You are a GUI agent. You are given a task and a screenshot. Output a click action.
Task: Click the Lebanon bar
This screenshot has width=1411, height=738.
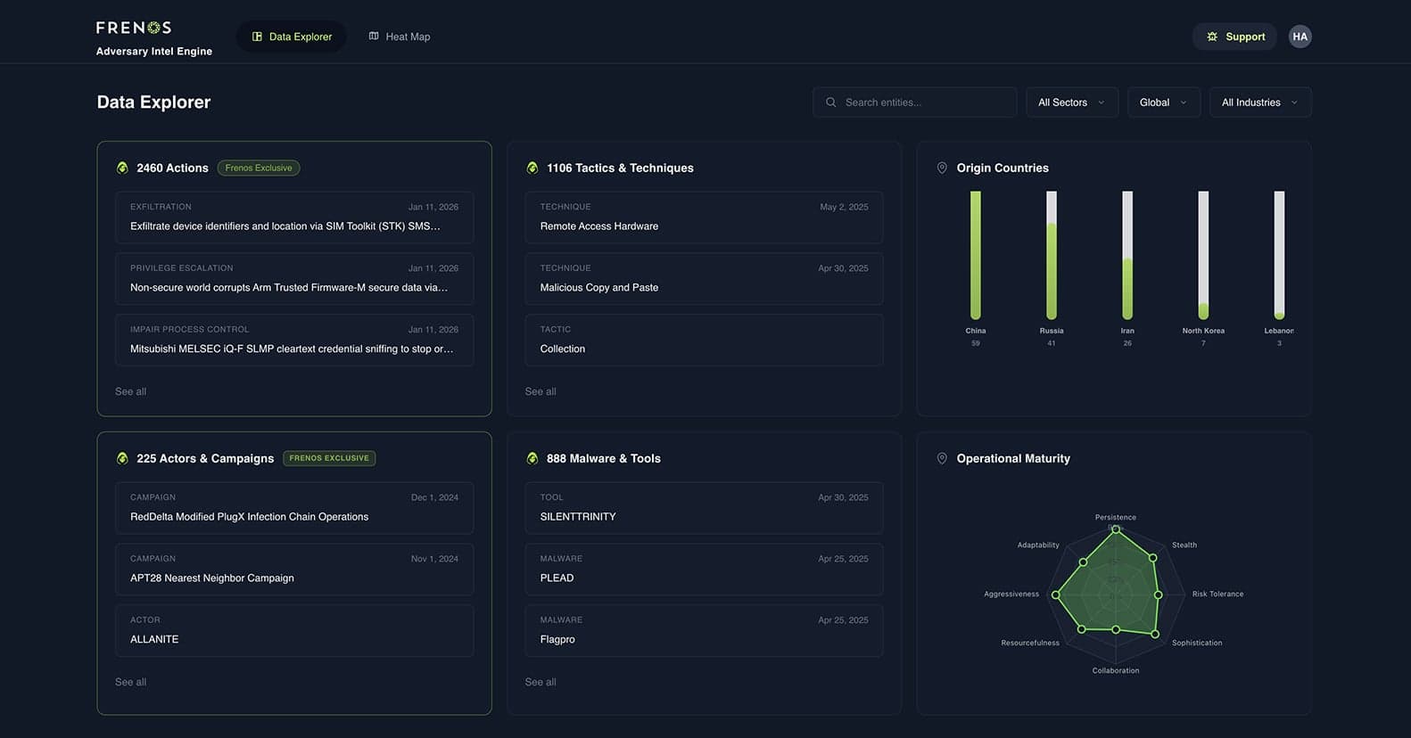1279,256
